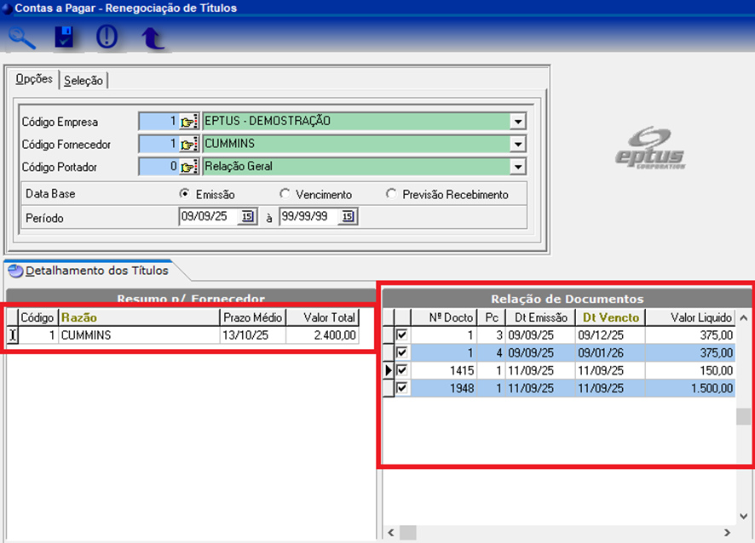Uncheck the checkbox for document 1415
This screenshot has height=543, width=755.
402,370
